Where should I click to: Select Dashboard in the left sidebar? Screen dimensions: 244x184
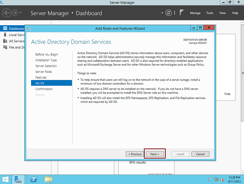coord(12,29)
